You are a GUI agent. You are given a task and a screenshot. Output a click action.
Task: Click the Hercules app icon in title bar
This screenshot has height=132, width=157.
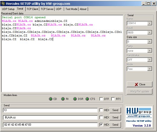(3, 4)
